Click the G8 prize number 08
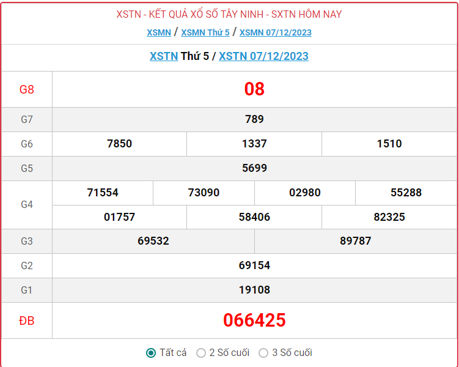The width and height of the screenshot is (459, 367). 254,89
